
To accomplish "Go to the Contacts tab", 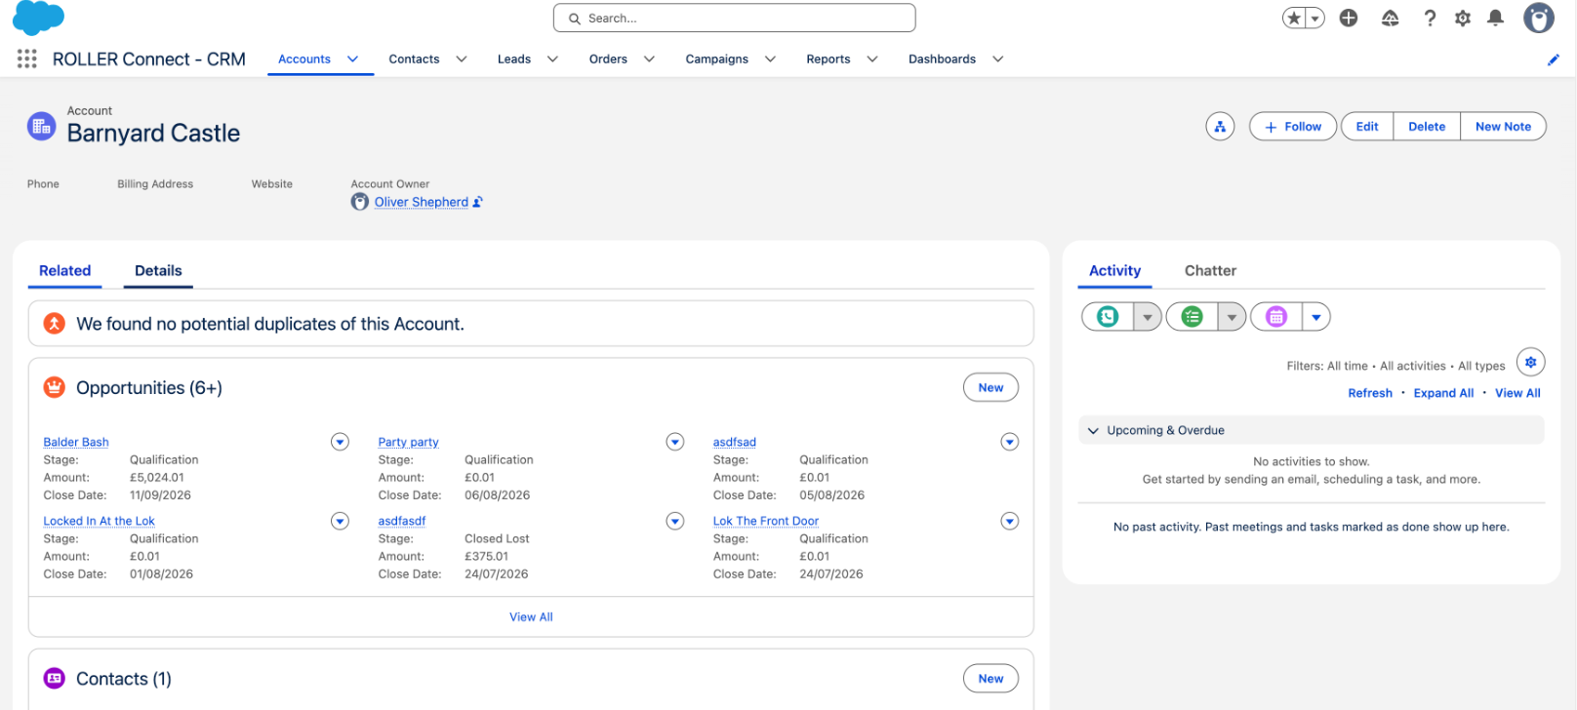I will click(x=414, y=59).
